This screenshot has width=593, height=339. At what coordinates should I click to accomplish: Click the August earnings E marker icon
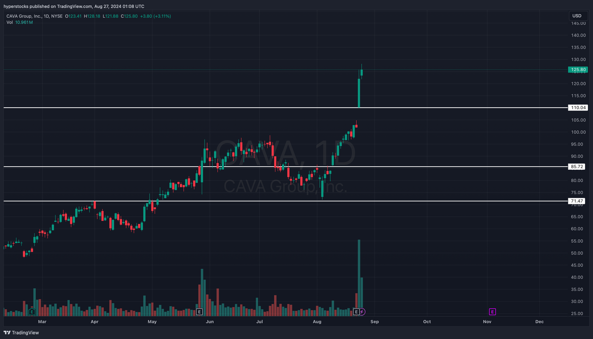click(x=355, y=311)
